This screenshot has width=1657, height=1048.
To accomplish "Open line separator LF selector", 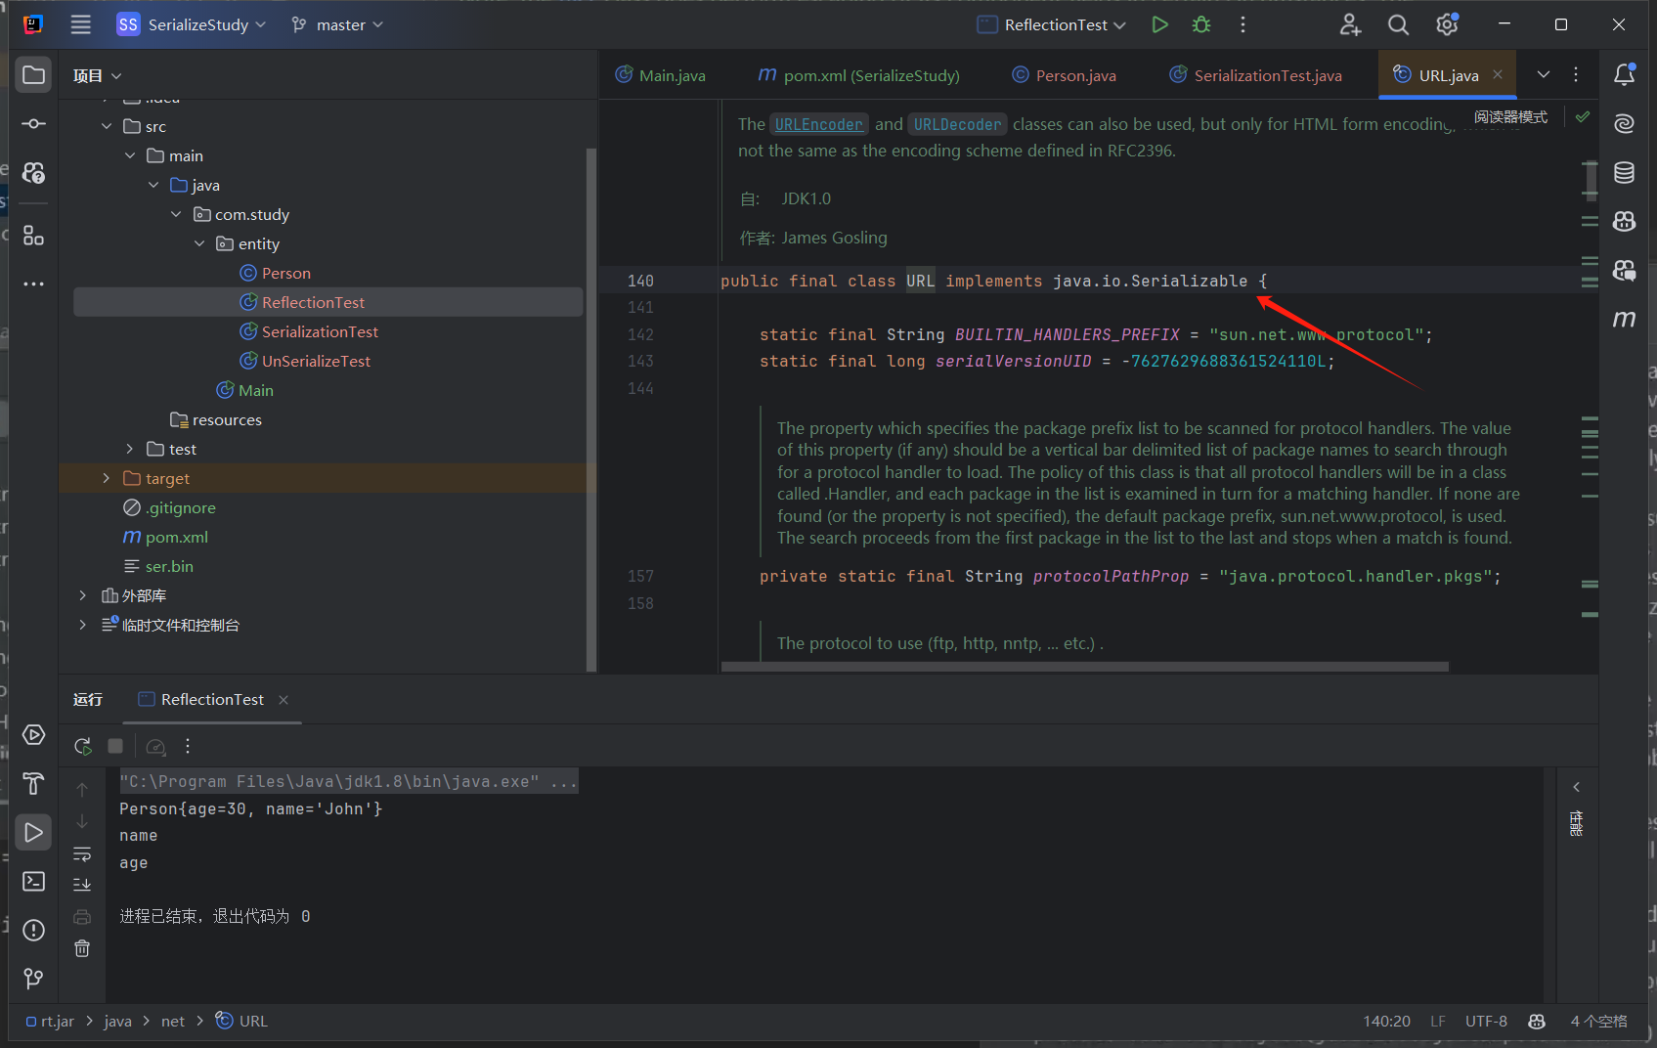I will (1438, 1021).
